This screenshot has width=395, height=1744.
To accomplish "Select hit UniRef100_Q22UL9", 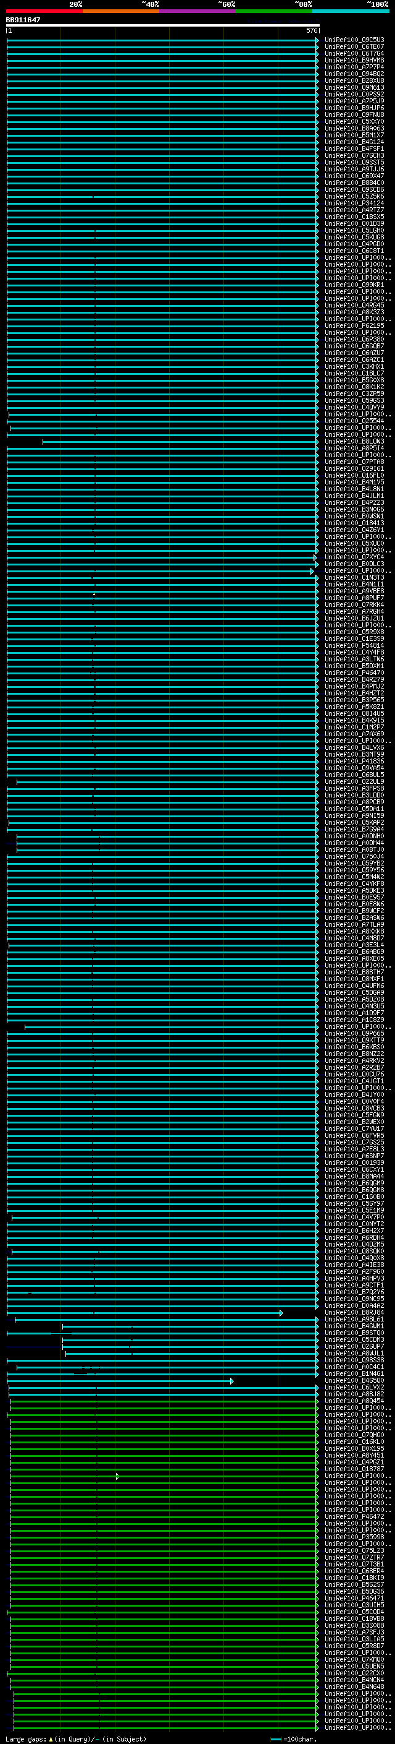I will 354,781.
